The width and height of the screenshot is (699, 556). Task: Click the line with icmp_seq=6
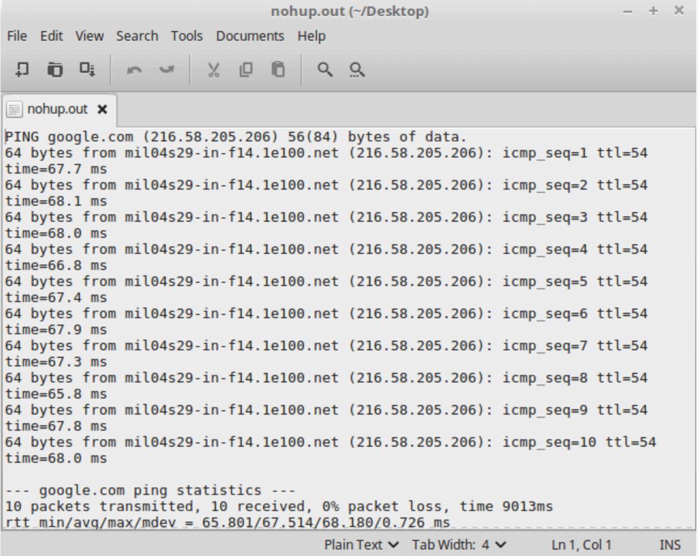click(326, 313)
